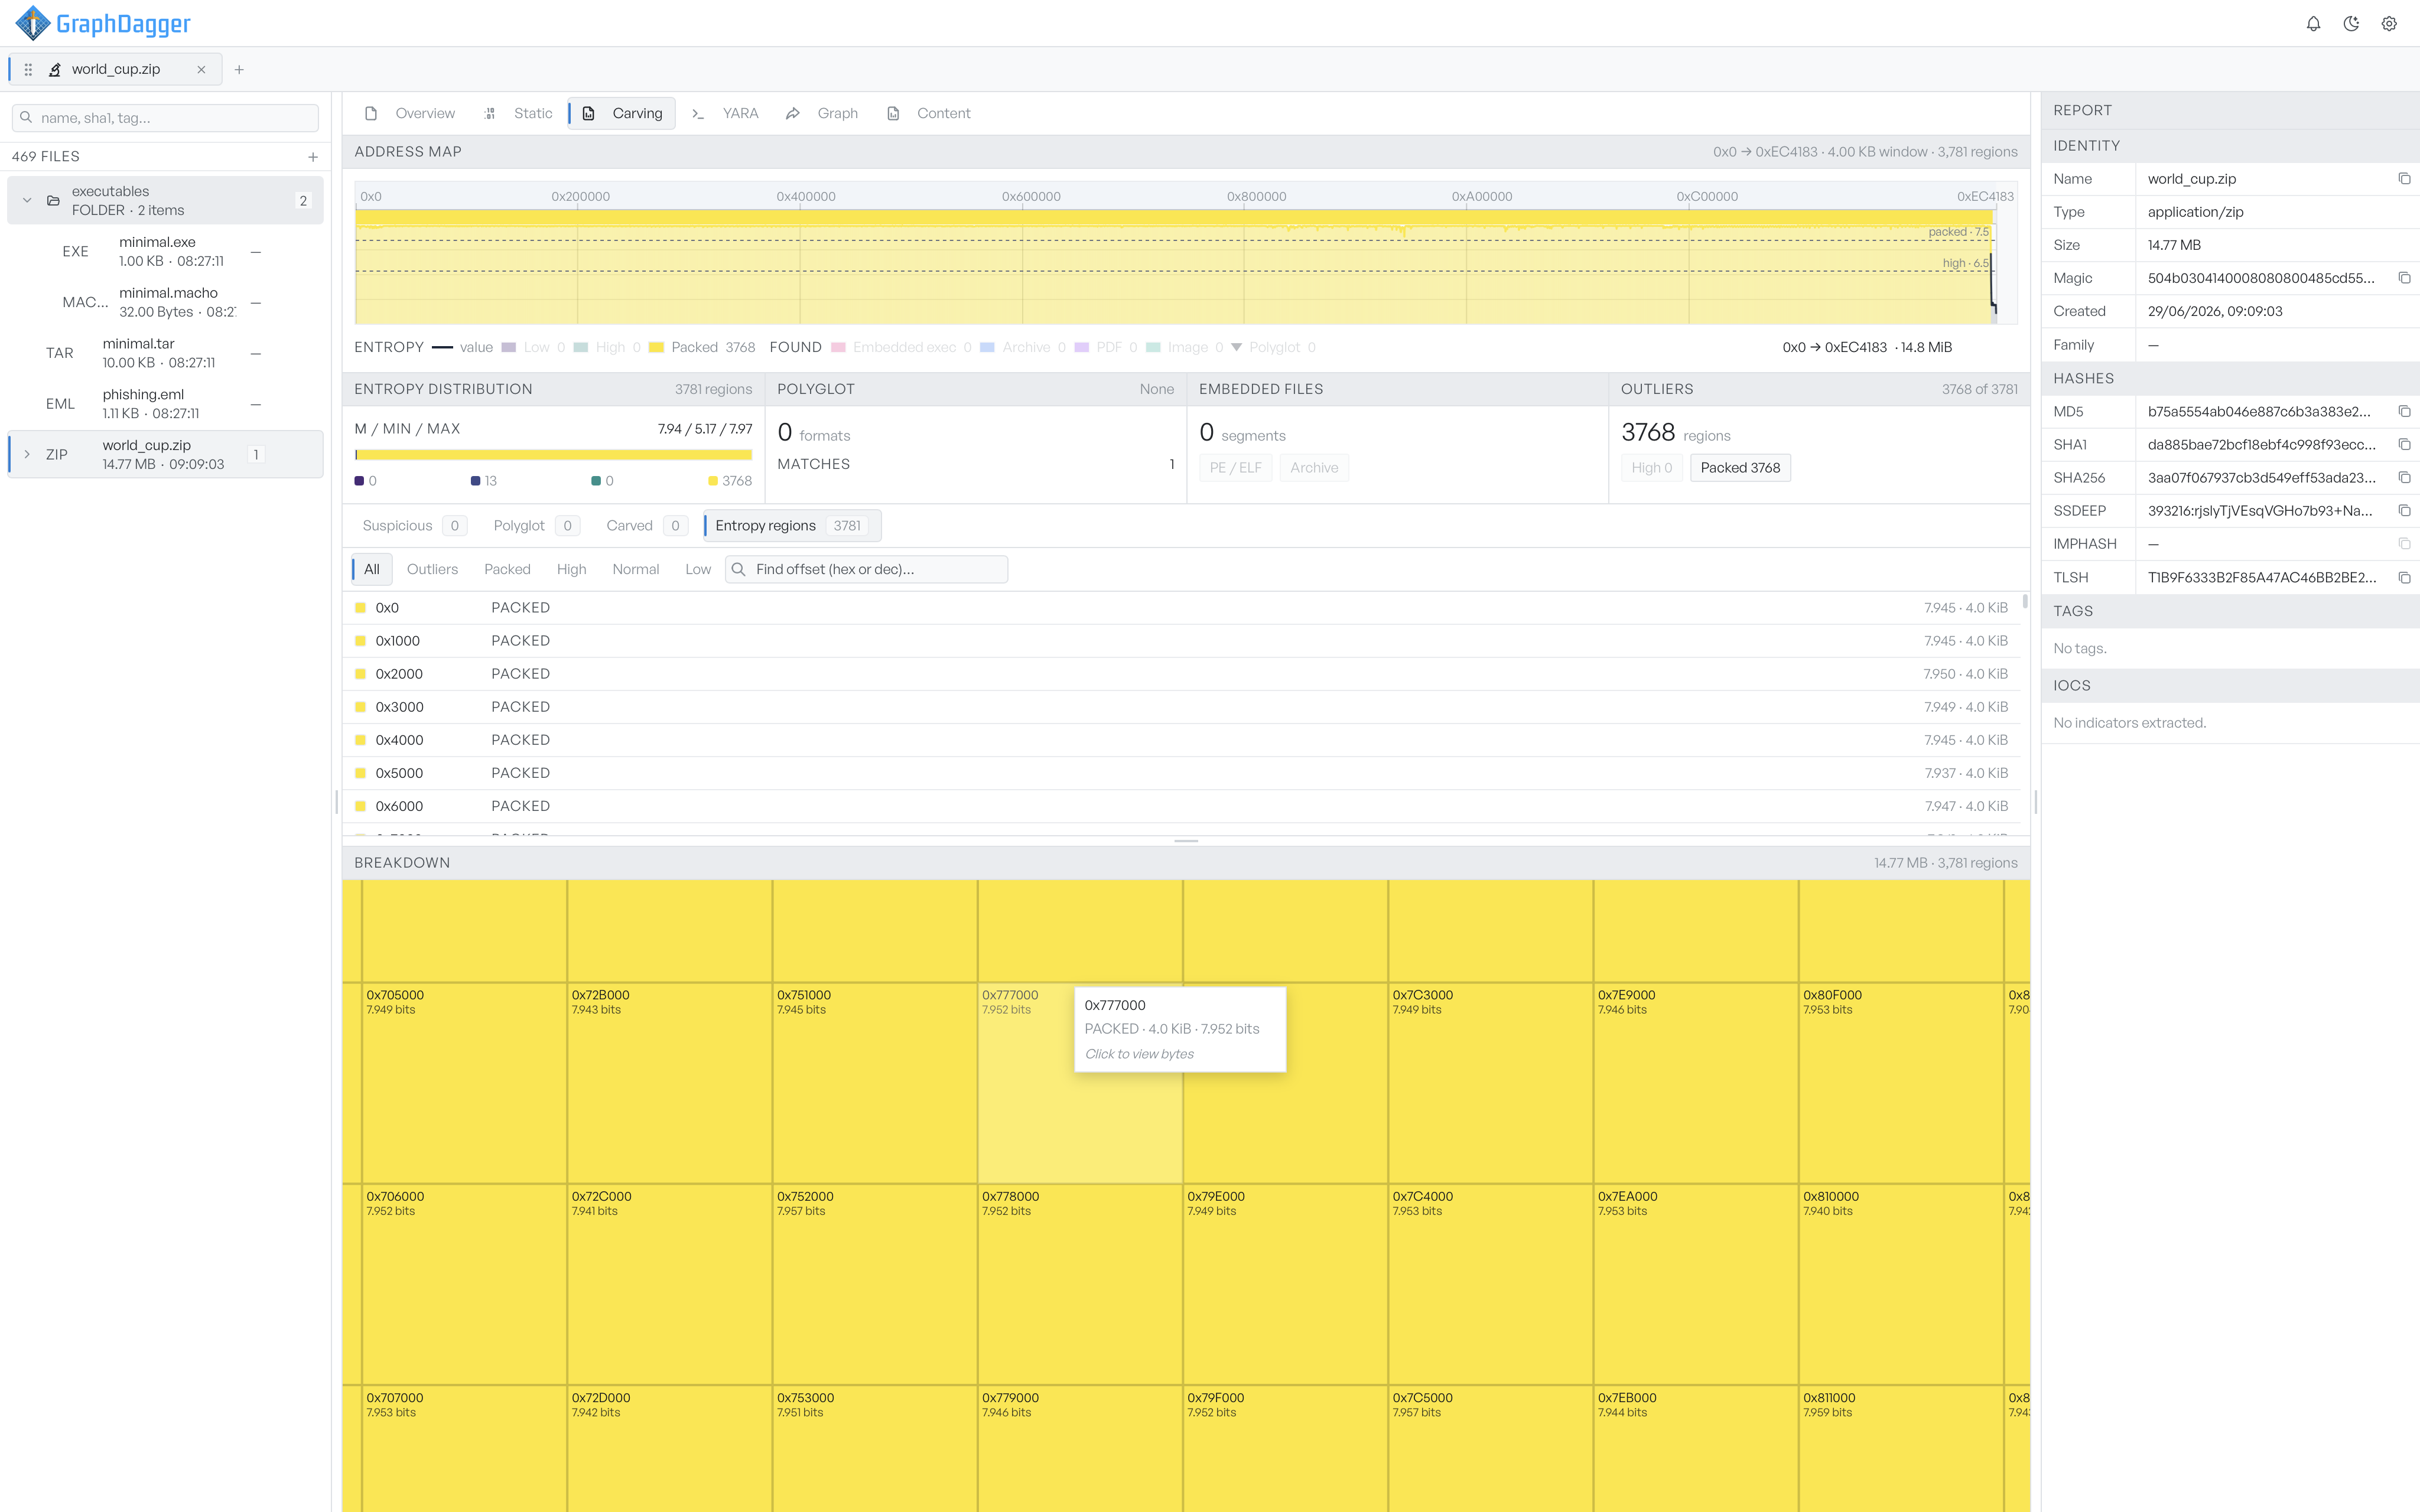
Task: Toggle Polyglot found legend
Action: (x=1274, y=348)
